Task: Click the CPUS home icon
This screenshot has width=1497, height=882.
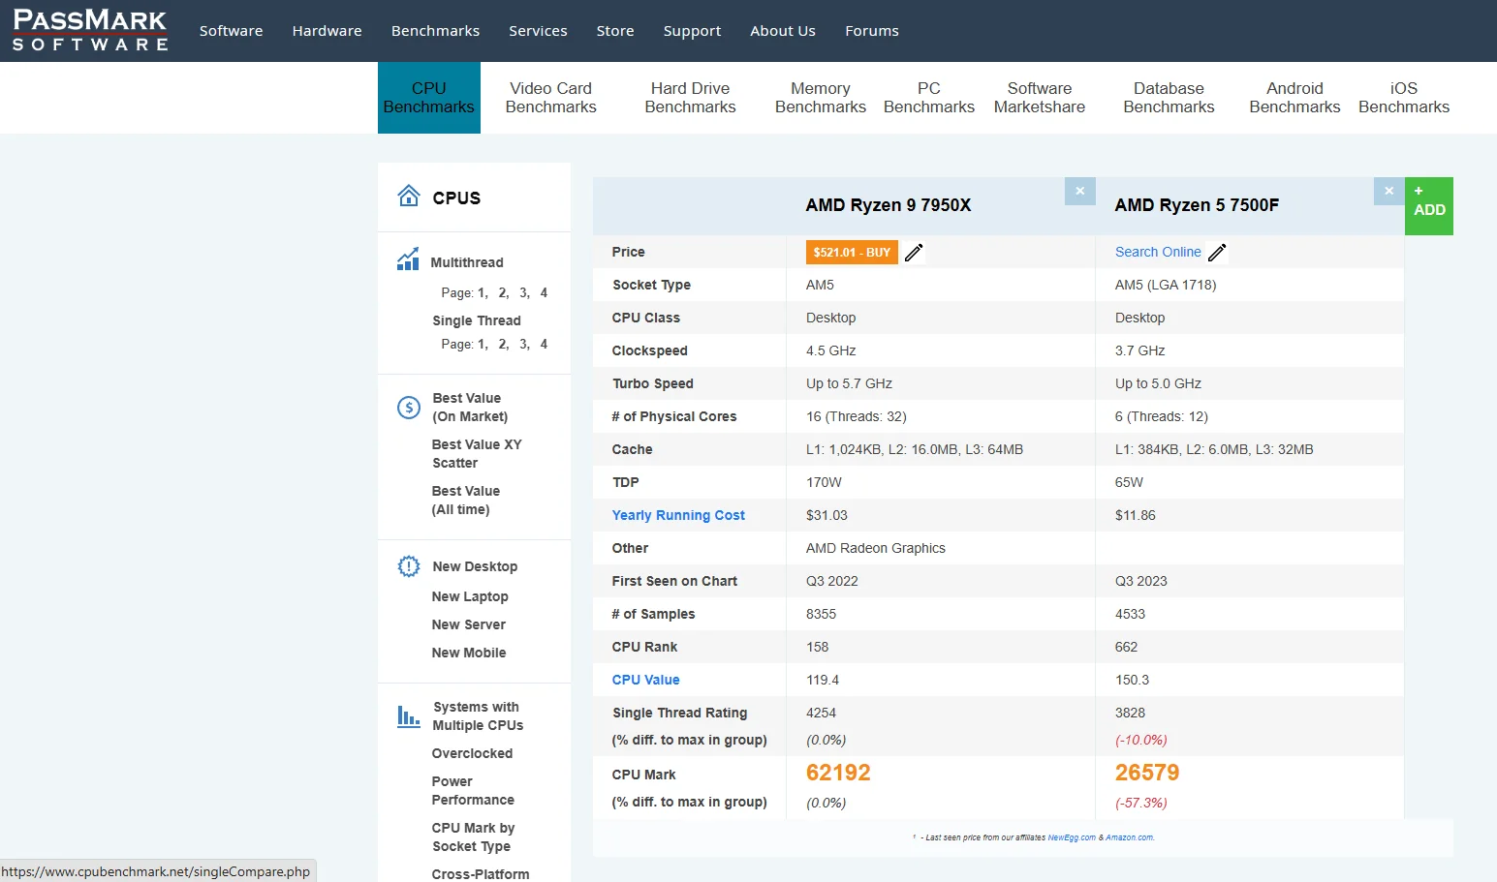Action: click(x=409, y=196)
